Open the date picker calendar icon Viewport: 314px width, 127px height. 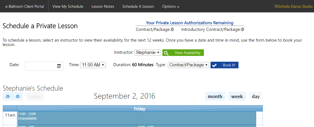pyautogui.click(x=59, y=66)
